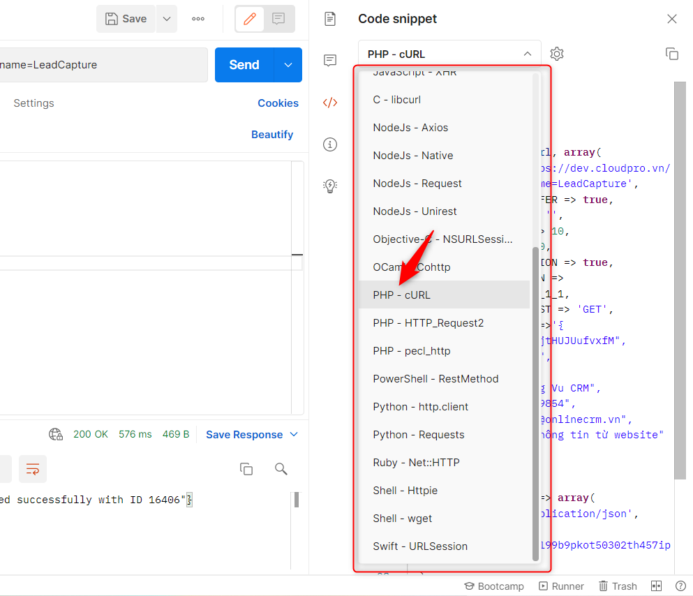Toggle two-pane view icon in status bar
The height and width of the screenshot is (596, 693).
pyautogui.click(x=656, y=586)
